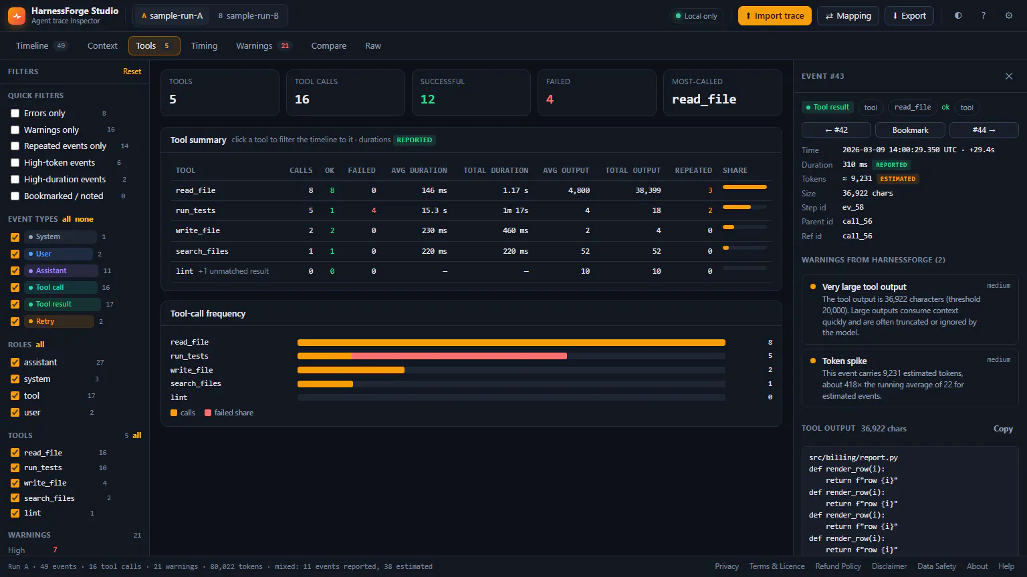
Task: Click the HarnessForge Studio logo icon
Action: tap(17, 16)
